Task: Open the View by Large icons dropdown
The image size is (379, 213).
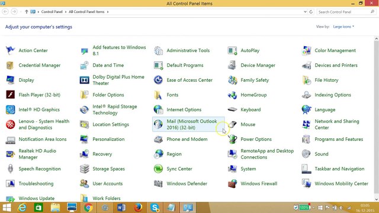Action: (343, 27)
